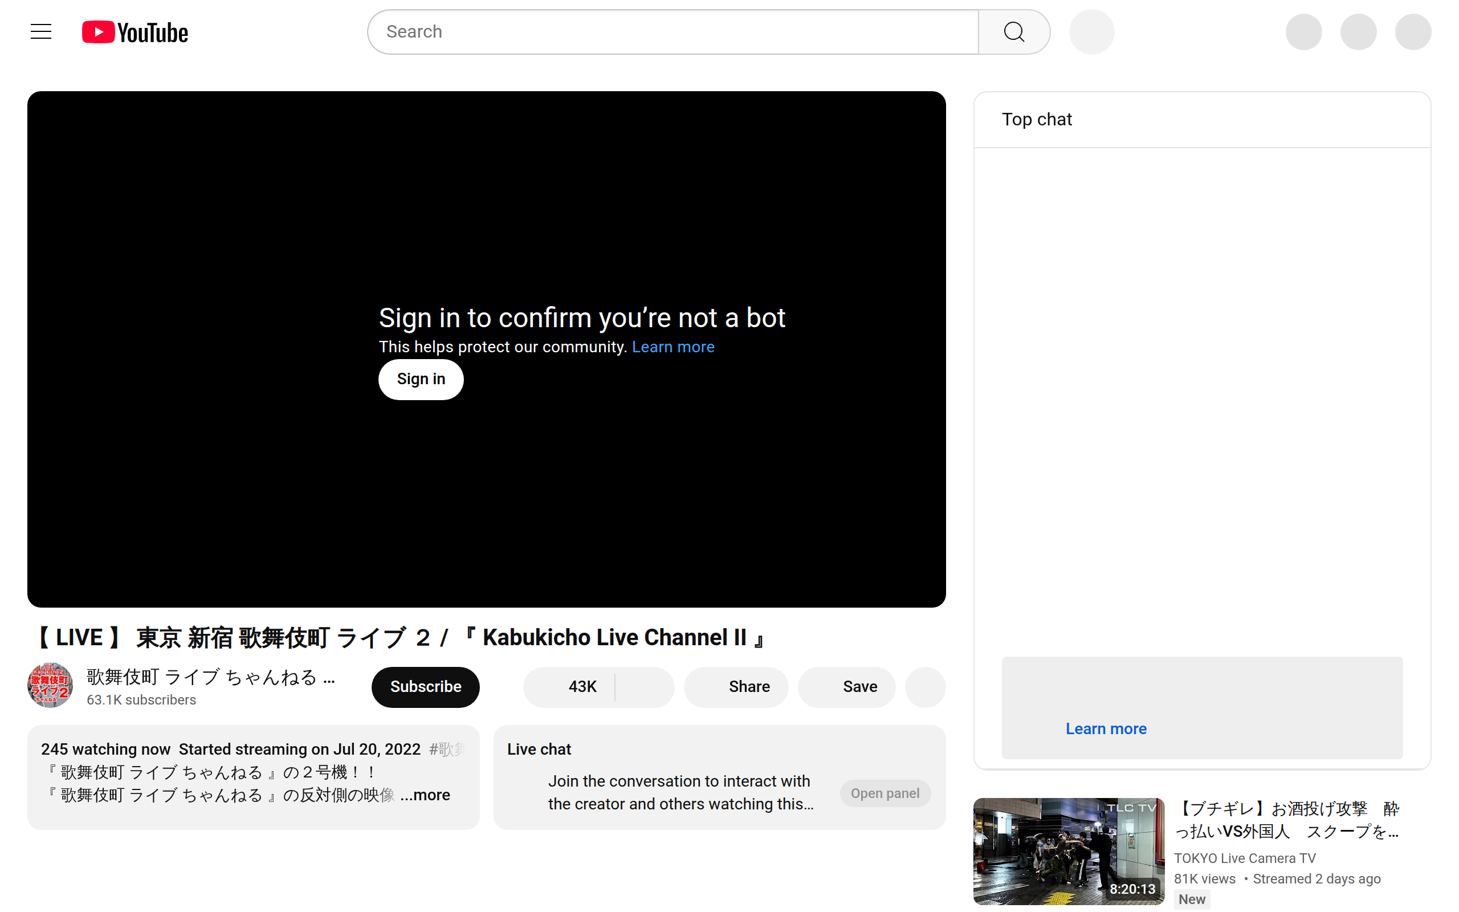This screenshot has height=912, width=1459.
Task: Open Learn more link in player
Action: click(673, 347)
